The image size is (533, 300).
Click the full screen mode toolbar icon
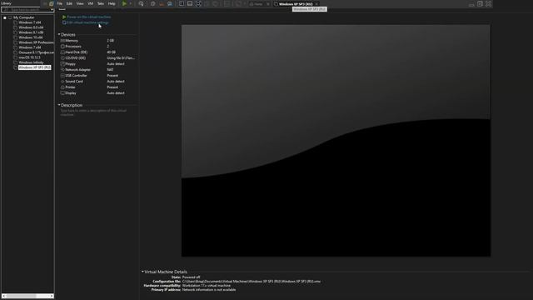click(198, 3)
